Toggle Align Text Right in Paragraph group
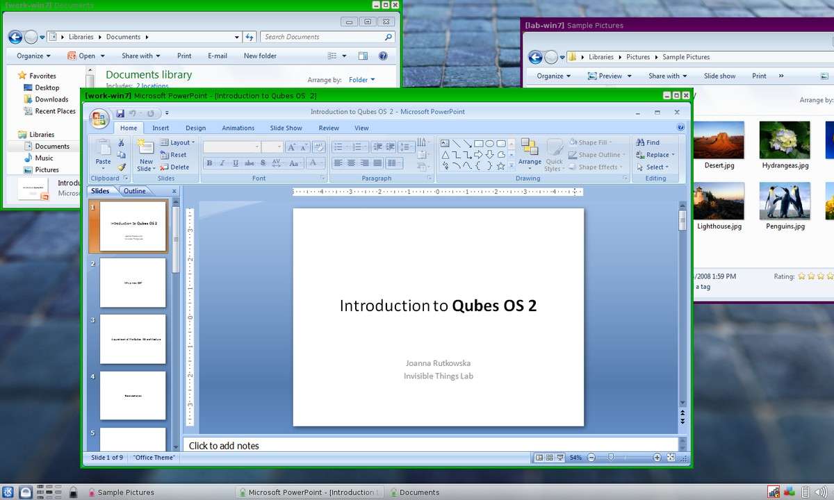The image size is (834, 500). 365,163
